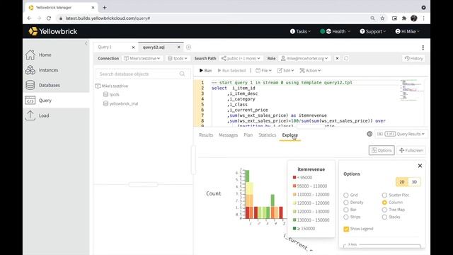Switch chart to 3D mode
Viewport: 453px width, 255px height.
click(x=414, y=182)
